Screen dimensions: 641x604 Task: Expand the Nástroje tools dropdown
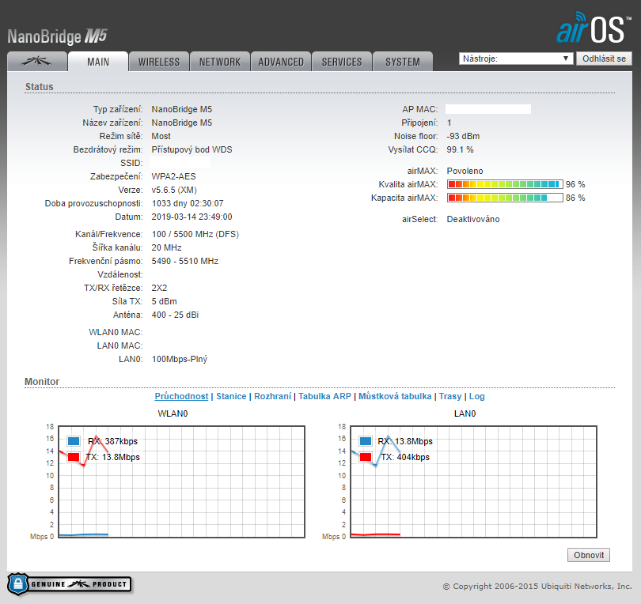[515, 59]
